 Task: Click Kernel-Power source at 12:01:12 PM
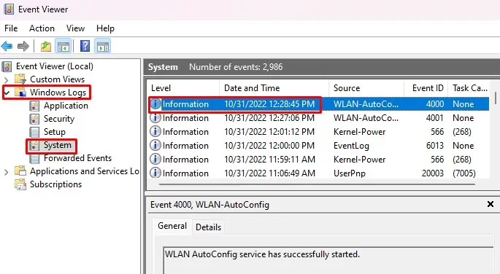359,132
